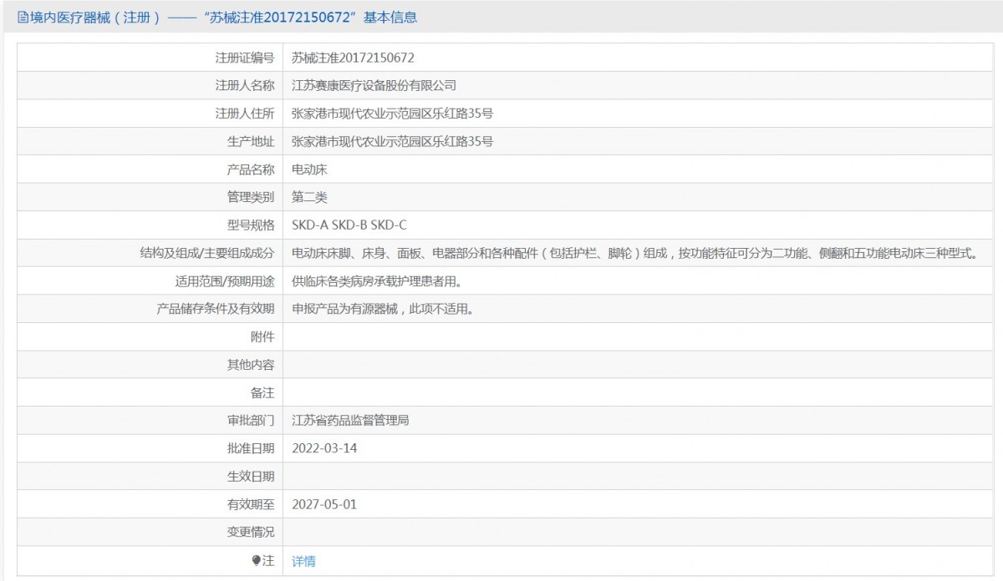Open the 详情 link
This screenshot has width=1003, height=581.
point(303,561)
